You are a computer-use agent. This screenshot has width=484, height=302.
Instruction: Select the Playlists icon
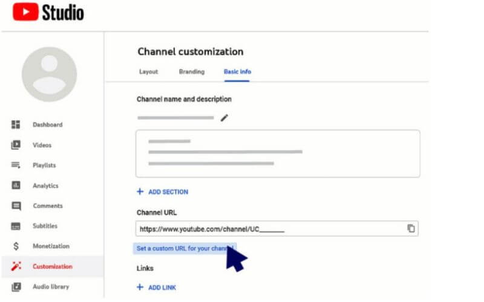click(16, 165)
